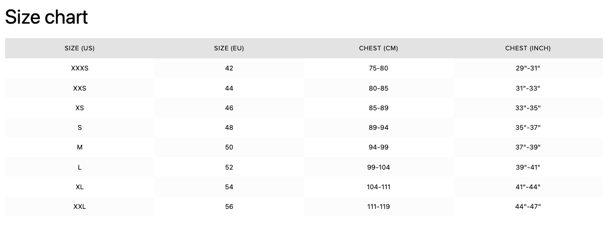Click the 85-89 chest cm value

[x=379, y=108]
